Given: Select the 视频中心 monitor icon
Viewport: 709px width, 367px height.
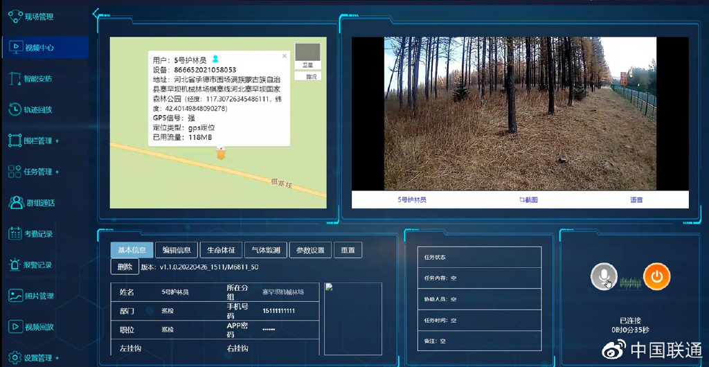Looking at the screenshot, I should tap(15, 48).
